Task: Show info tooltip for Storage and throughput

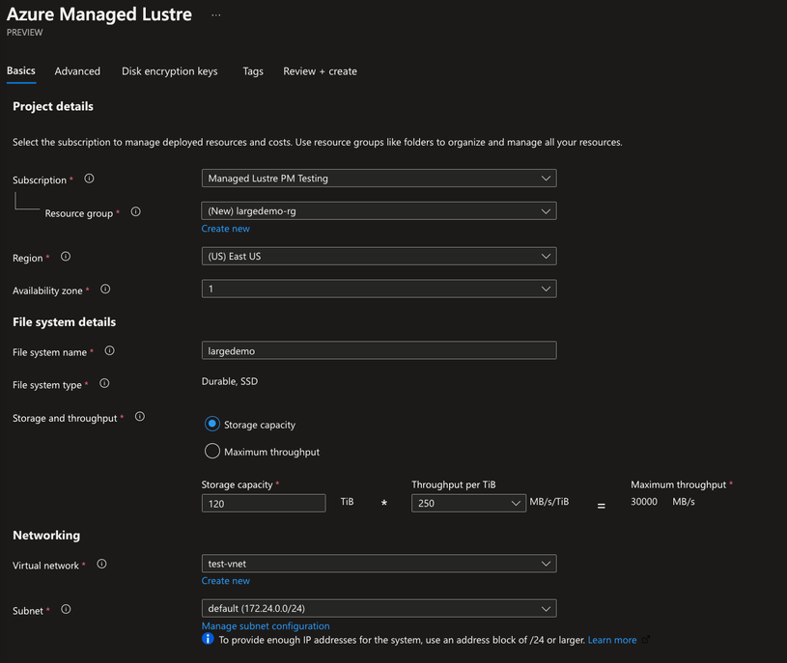Action: tap(140, 417)
